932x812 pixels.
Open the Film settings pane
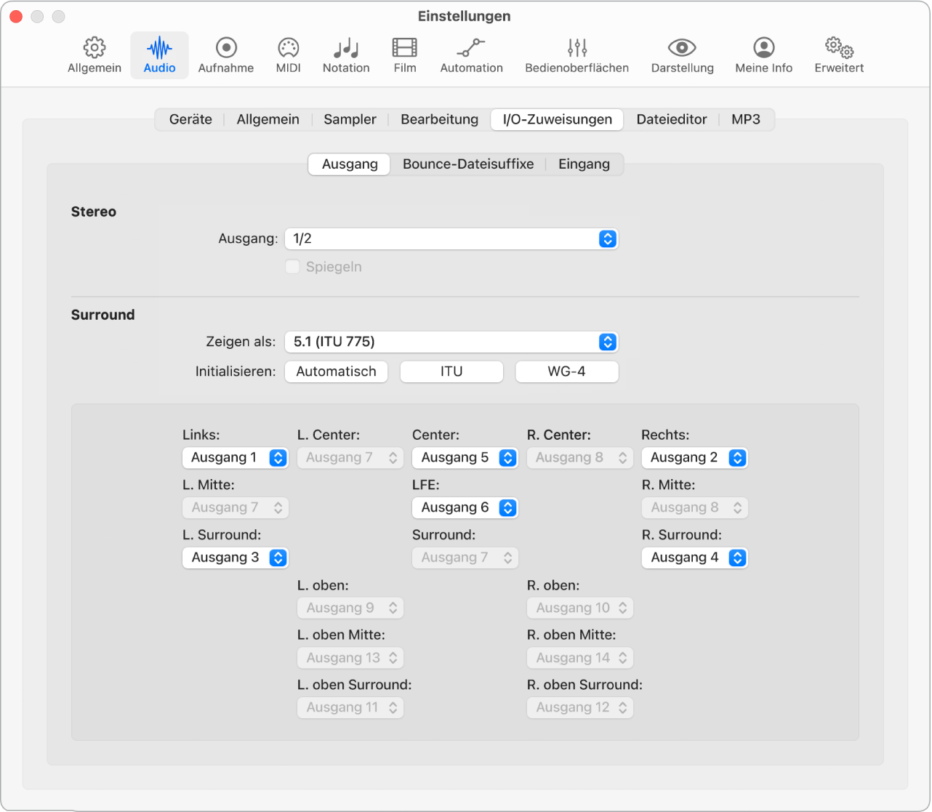[x=405, y=55]
